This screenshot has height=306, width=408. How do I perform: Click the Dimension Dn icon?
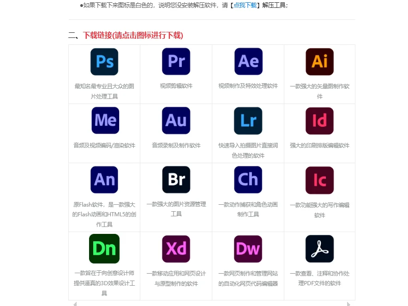tap(104, 249)
